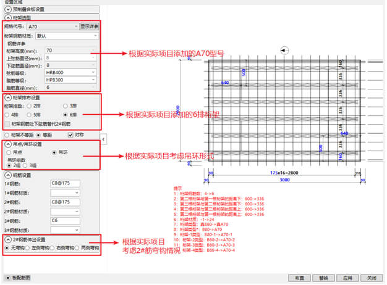The height and width of the screenshot is (285, 387).
Task: Expand the 预制叠合板设置 section
Action: [8, 9]
